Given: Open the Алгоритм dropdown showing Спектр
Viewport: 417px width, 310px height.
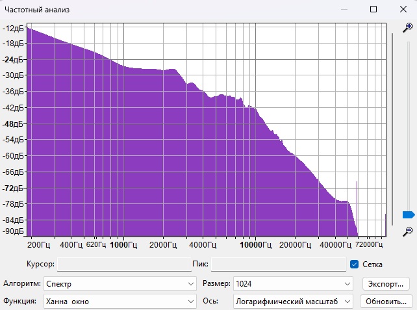Looking at the screenshot, I should [x=120, y=283].
